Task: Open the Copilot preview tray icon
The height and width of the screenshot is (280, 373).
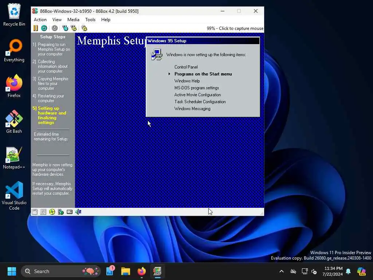Action: coord(361,271)
